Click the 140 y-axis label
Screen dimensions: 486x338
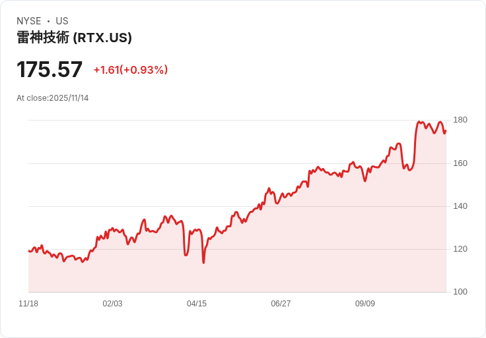(460, 206)
